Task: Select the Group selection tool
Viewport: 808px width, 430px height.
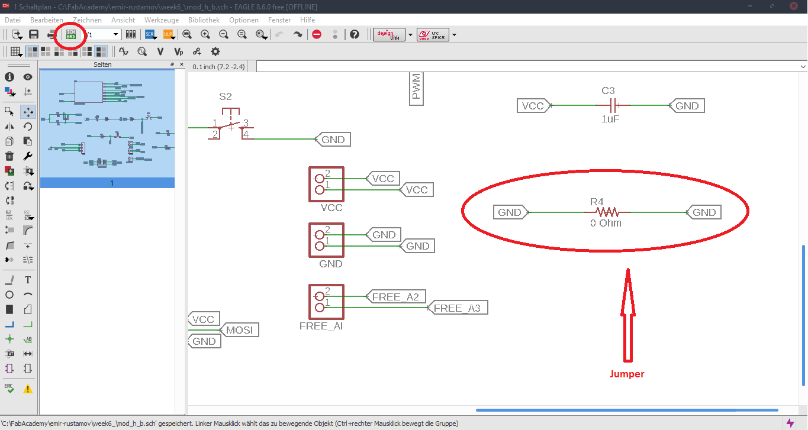Action: [x=9, y=111]
